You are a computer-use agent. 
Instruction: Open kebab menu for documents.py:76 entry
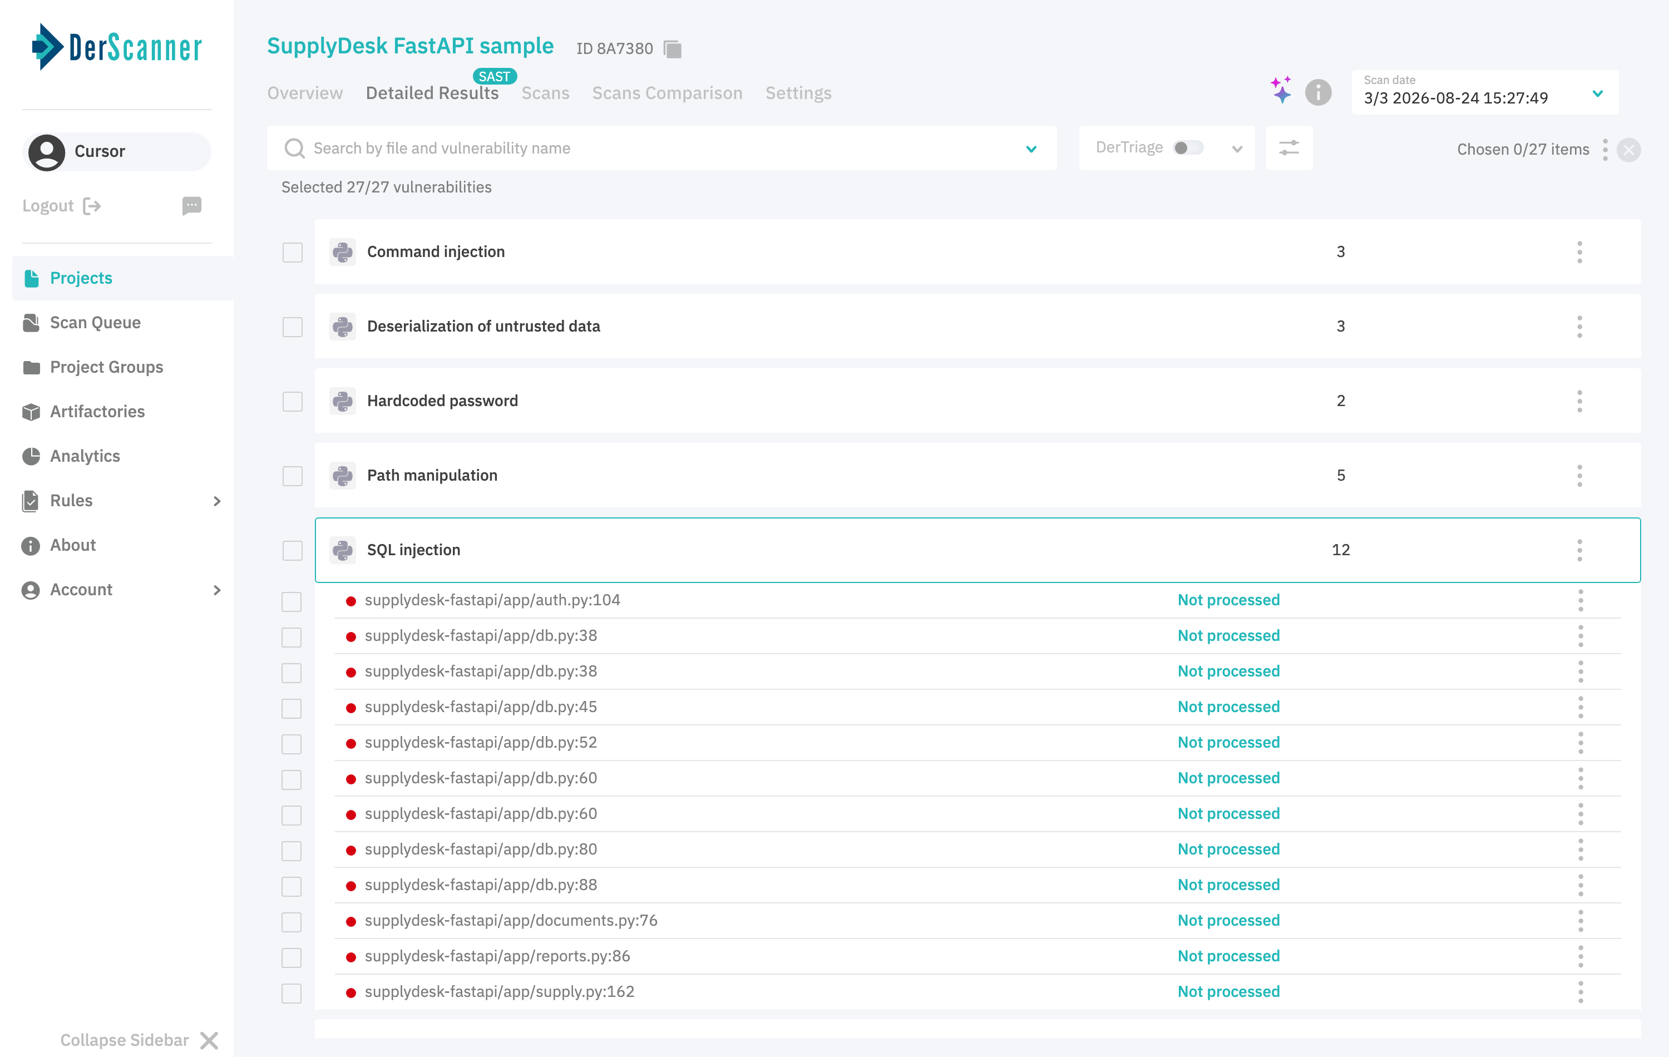tap(1581, 921)
